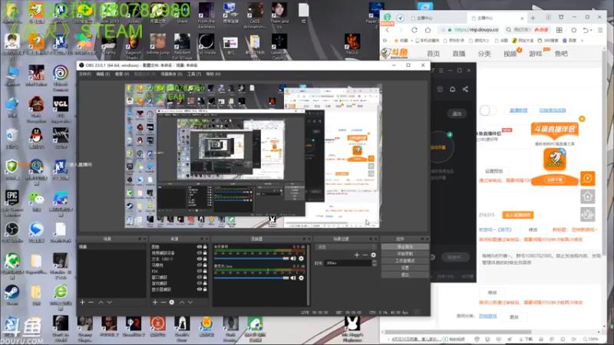614x345 pixels.
Task: Close the orange Douyu companion popup
Action: tap(582, 119)
